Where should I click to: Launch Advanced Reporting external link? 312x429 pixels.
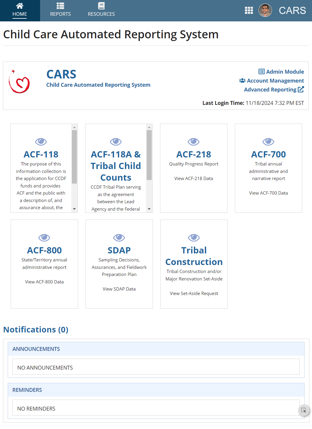(274, 89)
